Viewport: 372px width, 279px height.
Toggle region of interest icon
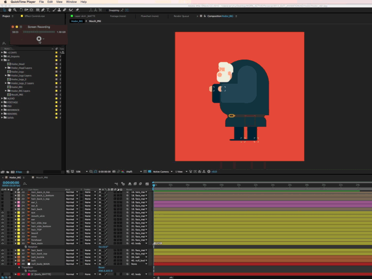pos(145,172)
